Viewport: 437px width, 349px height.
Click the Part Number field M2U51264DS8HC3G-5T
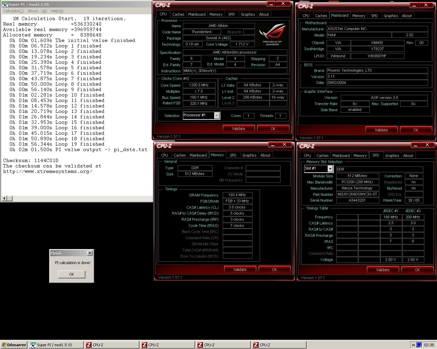[357, 194]
